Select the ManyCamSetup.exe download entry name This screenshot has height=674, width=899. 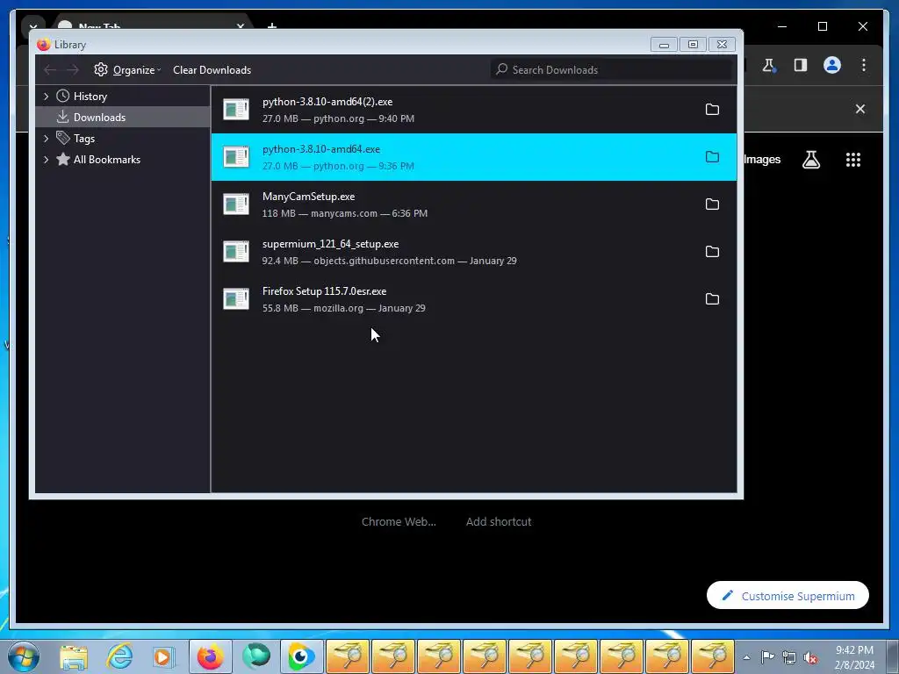[308, 197]
